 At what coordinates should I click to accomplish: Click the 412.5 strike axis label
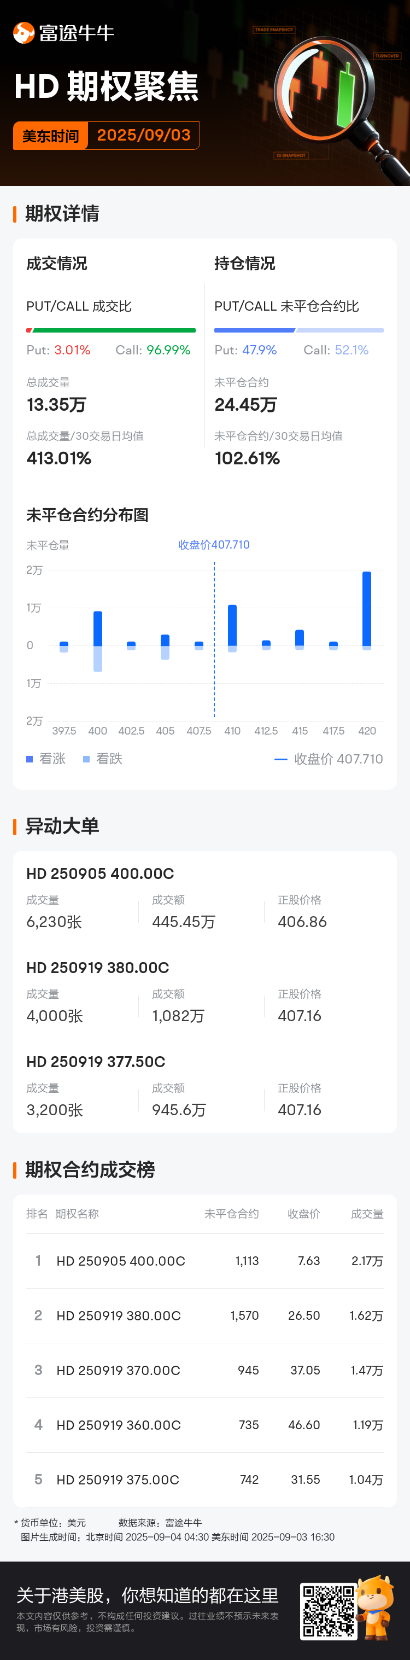pyautogui.click(x=266, y=731)
